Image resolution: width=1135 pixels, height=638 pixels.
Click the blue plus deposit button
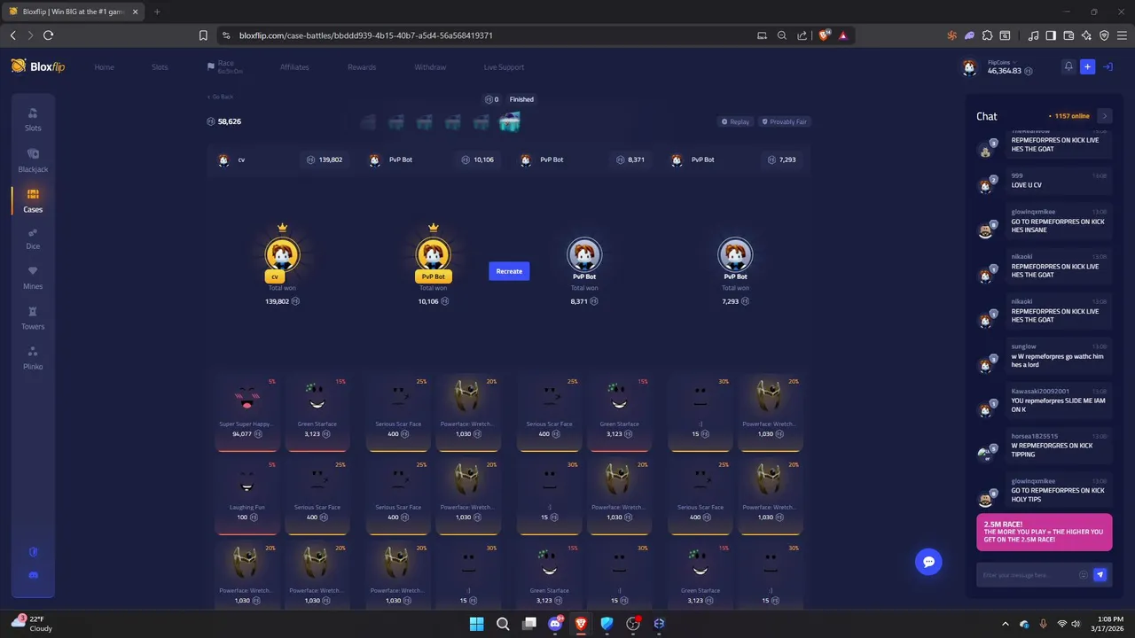coord(1087,66)
